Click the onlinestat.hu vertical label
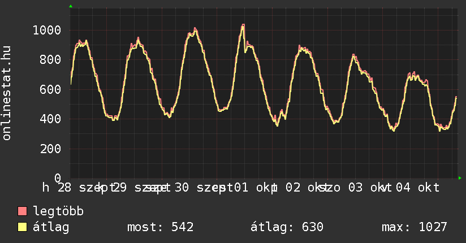The image size is (466, 243). click(6, 93)
